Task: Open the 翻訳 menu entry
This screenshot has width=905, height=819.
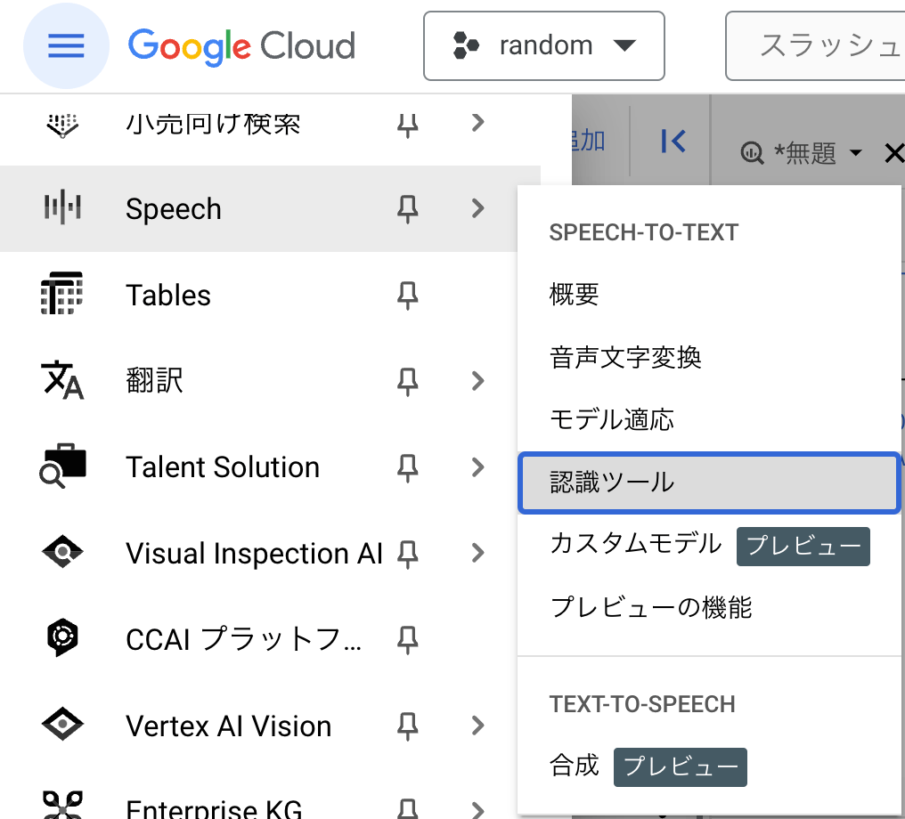Action: tap(155, 381)
